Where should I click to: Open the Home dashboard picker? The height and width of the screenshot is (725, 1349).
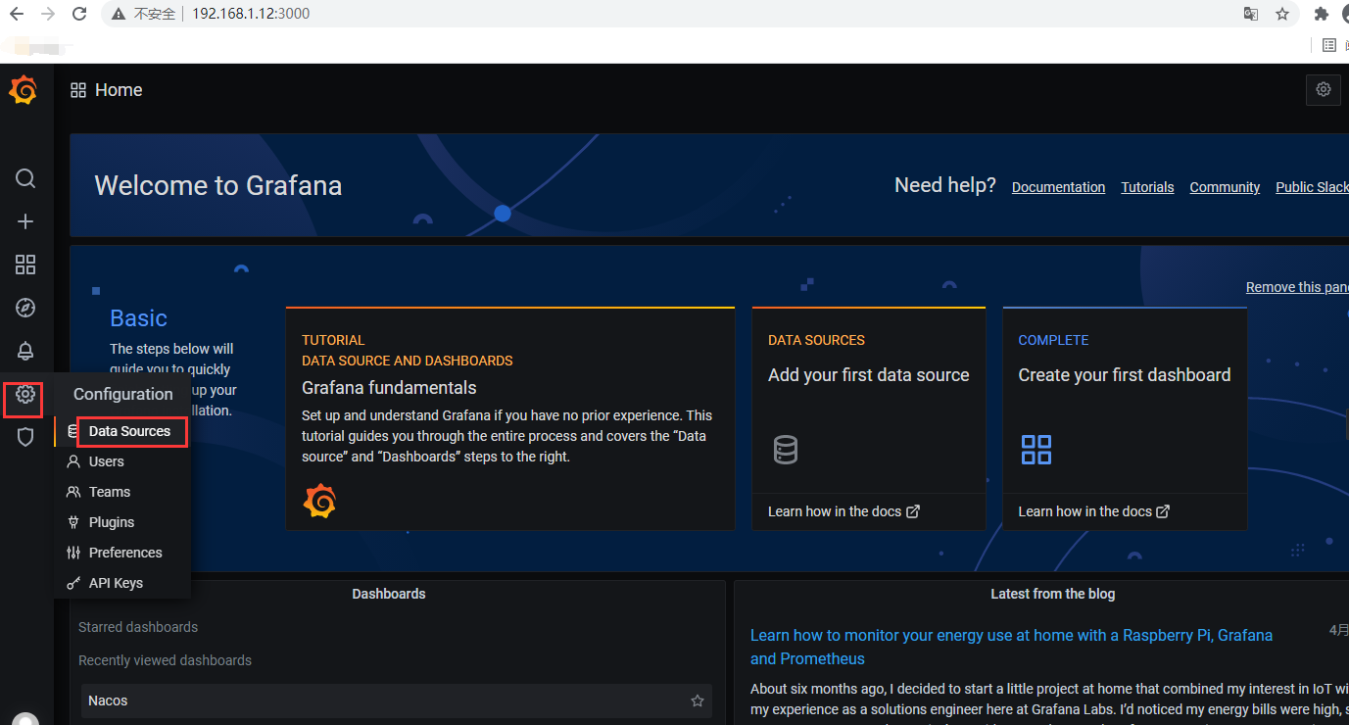tap(106, 89)
